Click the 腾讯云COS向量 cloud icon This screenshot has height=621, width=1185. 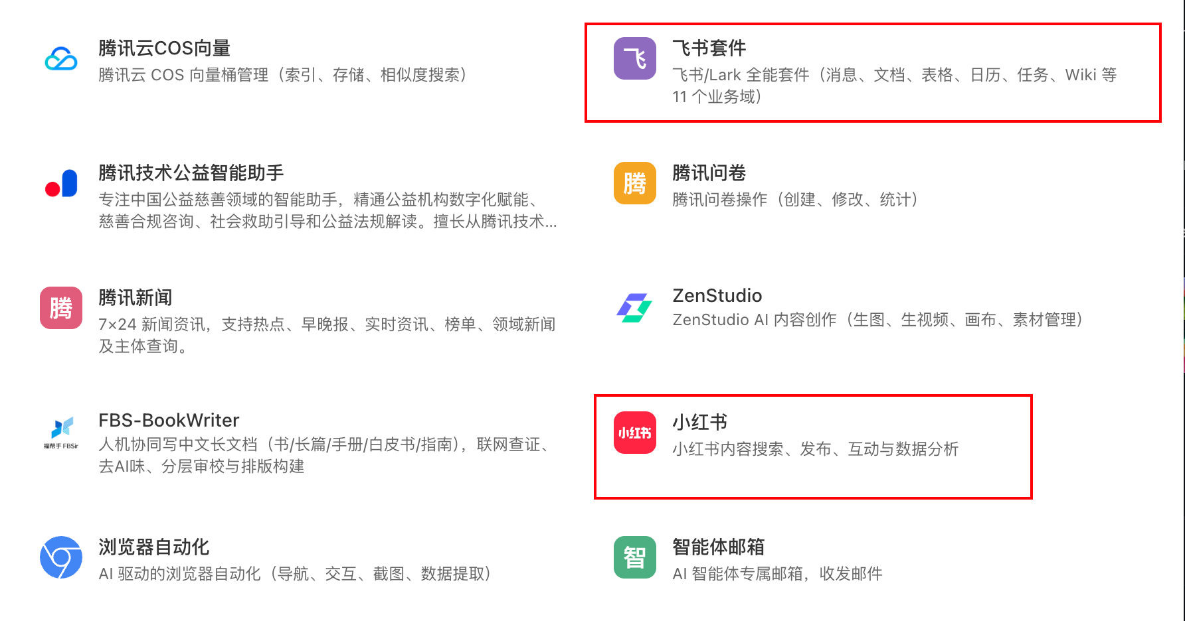pos(61,59)
